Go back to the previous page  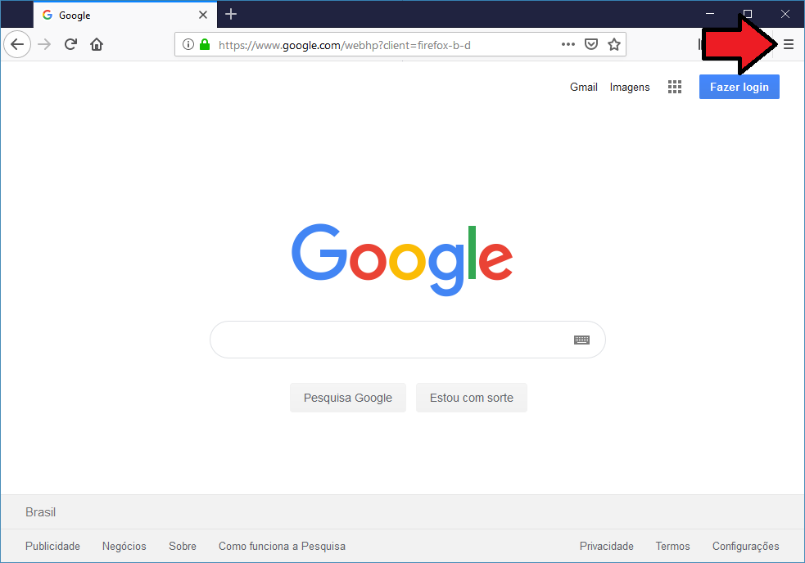[17, 45]
